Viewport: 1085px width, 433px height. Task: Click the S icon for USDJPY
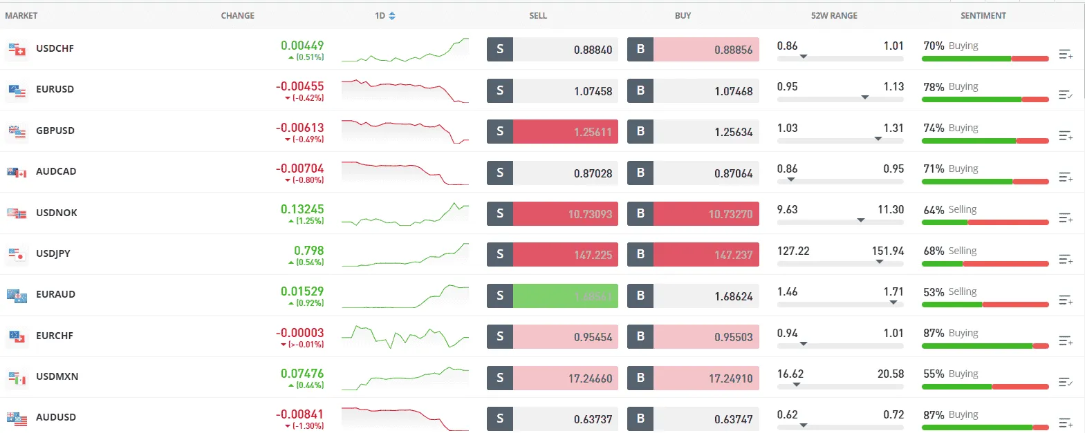coord(500,254)
